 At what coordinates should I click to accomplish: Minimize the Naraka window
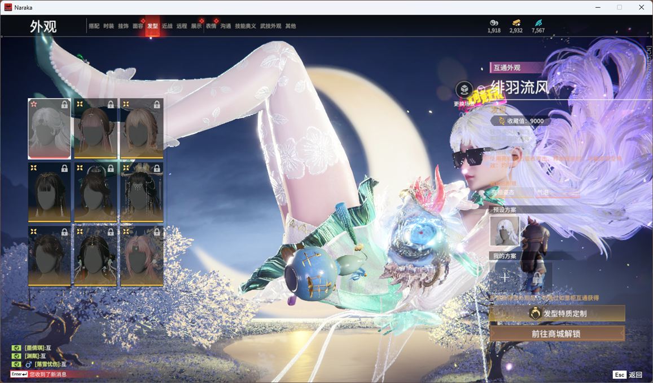pos(598,7)
